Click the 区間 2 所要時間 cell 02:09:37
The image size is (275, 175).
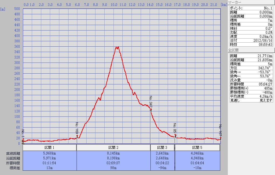(x=114, y=163)
